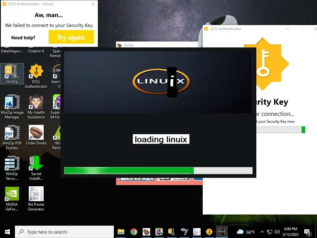Click the Linuix loading progress bar

[158, 171]
